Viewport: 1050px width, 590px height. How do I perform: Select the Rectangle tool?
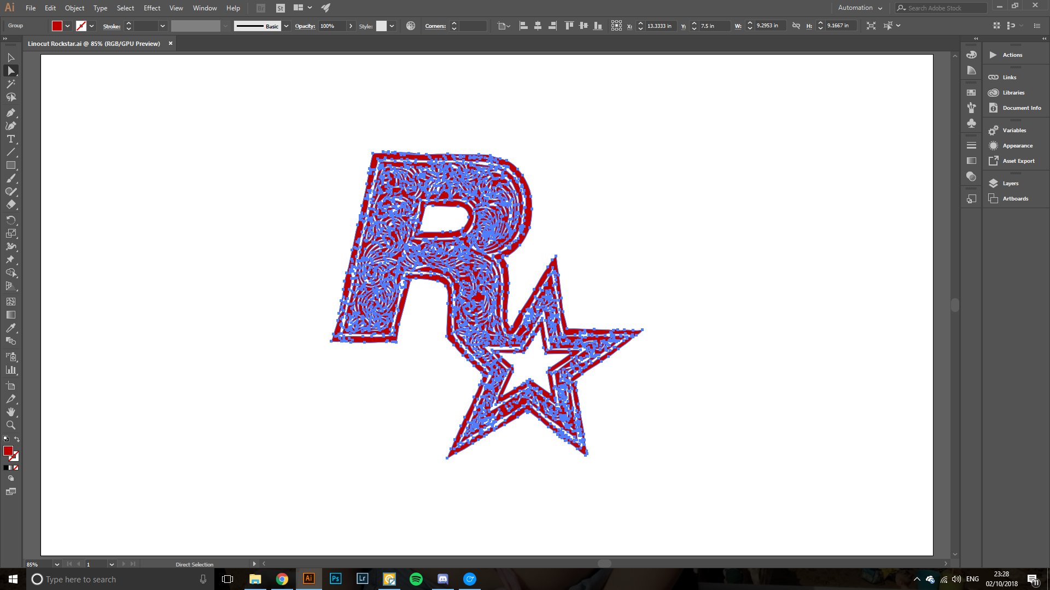point(10,165)
